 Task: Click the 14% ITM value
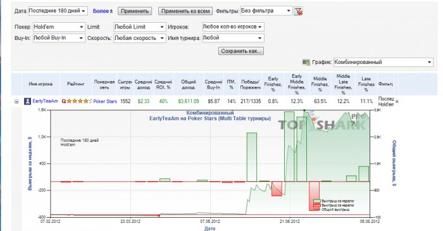232,101
